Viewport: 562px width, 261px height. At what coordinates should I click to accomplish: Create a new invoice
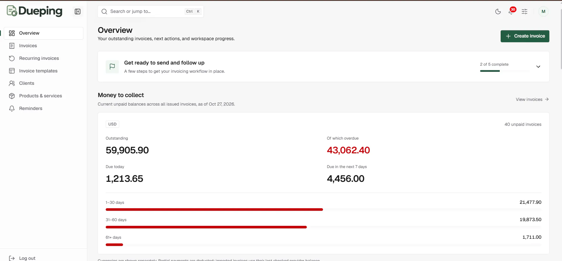[525, 36]
